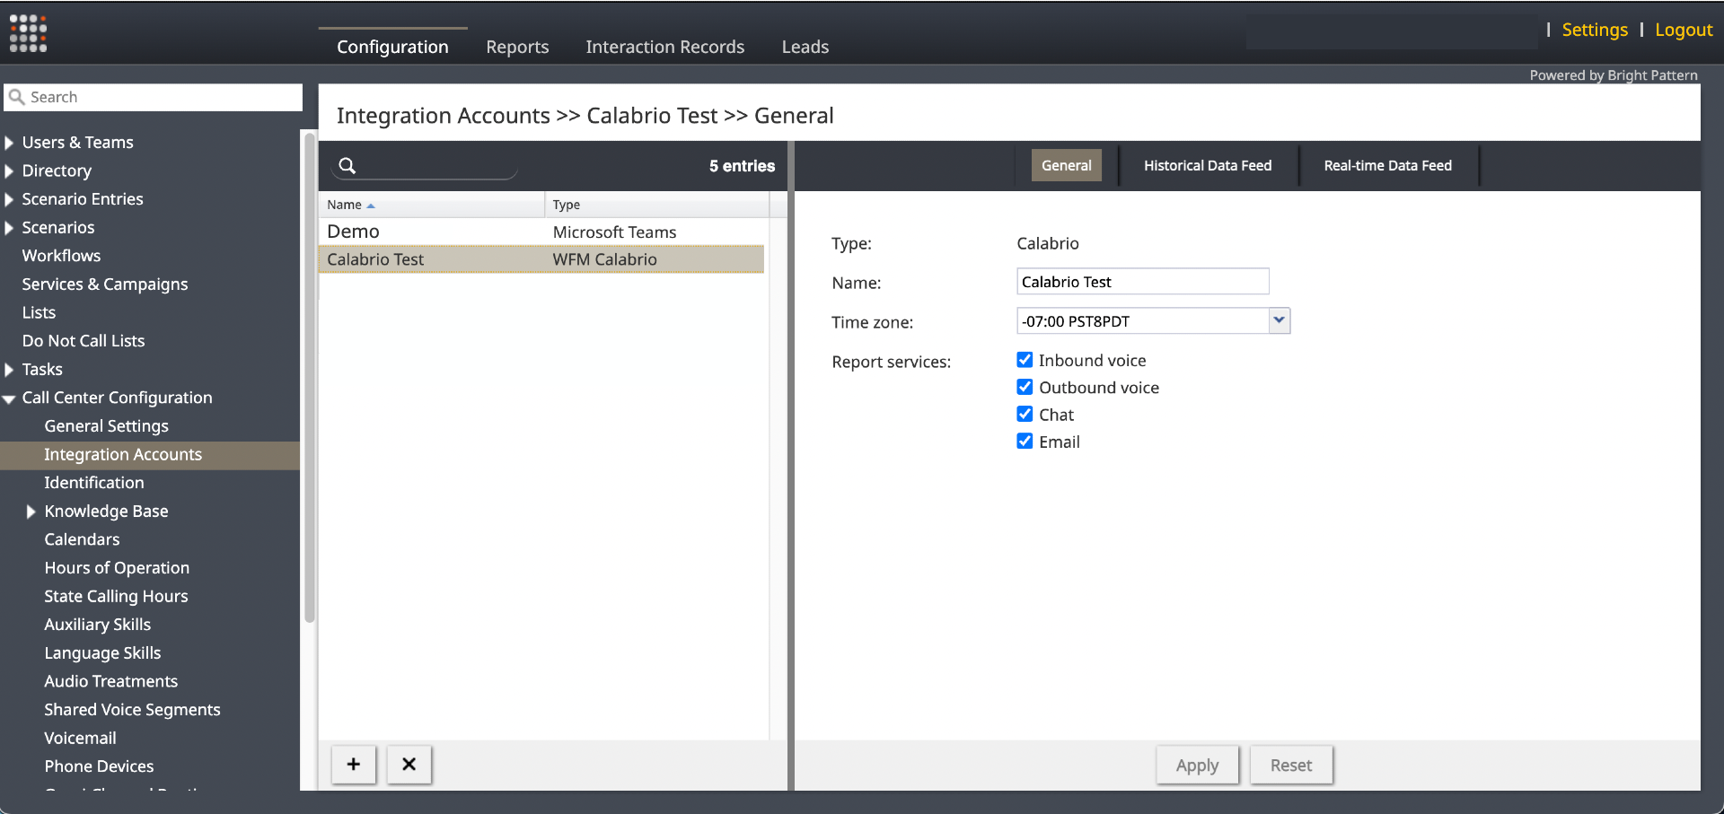Click the Type column header

pyautogui.click(x=657, y=205)
